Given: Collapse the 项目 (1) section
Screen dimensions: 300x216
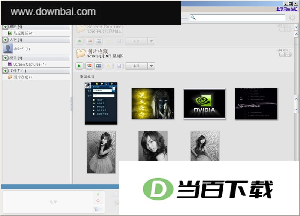Looking at the screenshot, I should (6, 58).
